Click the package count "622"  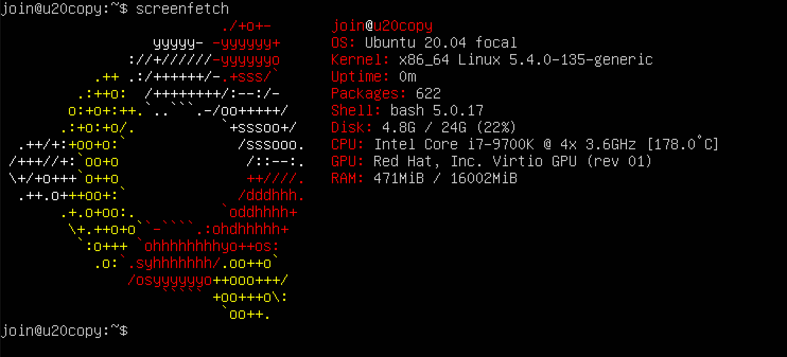click(x=429, y=94)
